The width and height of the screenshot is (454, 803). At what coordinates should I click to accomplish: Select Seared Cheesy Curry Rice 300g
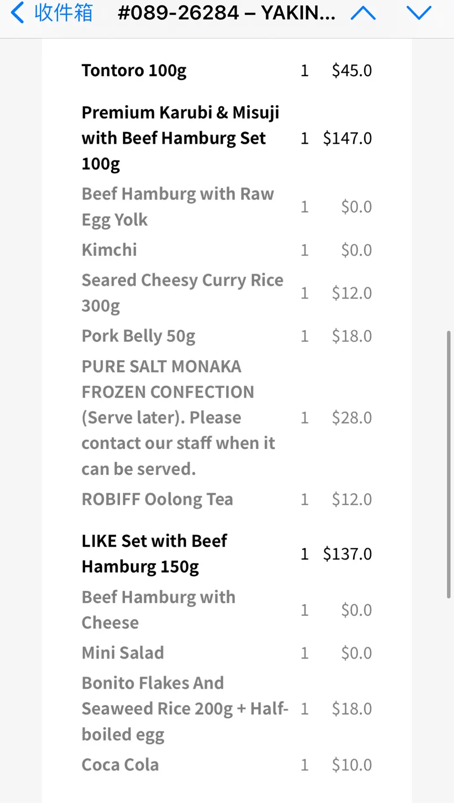pyautogui.click(x=182, y=293)
